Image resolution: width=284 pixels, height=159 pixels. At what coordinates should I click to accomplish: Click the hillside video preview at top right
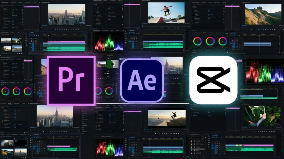coord(263,14)
